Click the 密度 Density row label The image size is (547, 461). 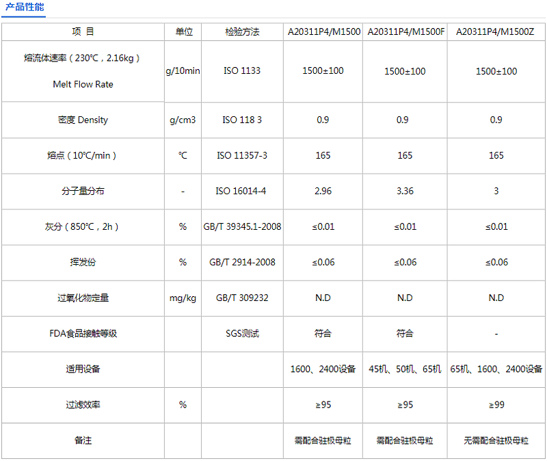83,120
